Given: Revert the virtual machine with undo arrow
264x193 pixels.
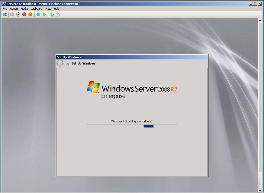Looking at the screenshot, I should pos(58,15).
